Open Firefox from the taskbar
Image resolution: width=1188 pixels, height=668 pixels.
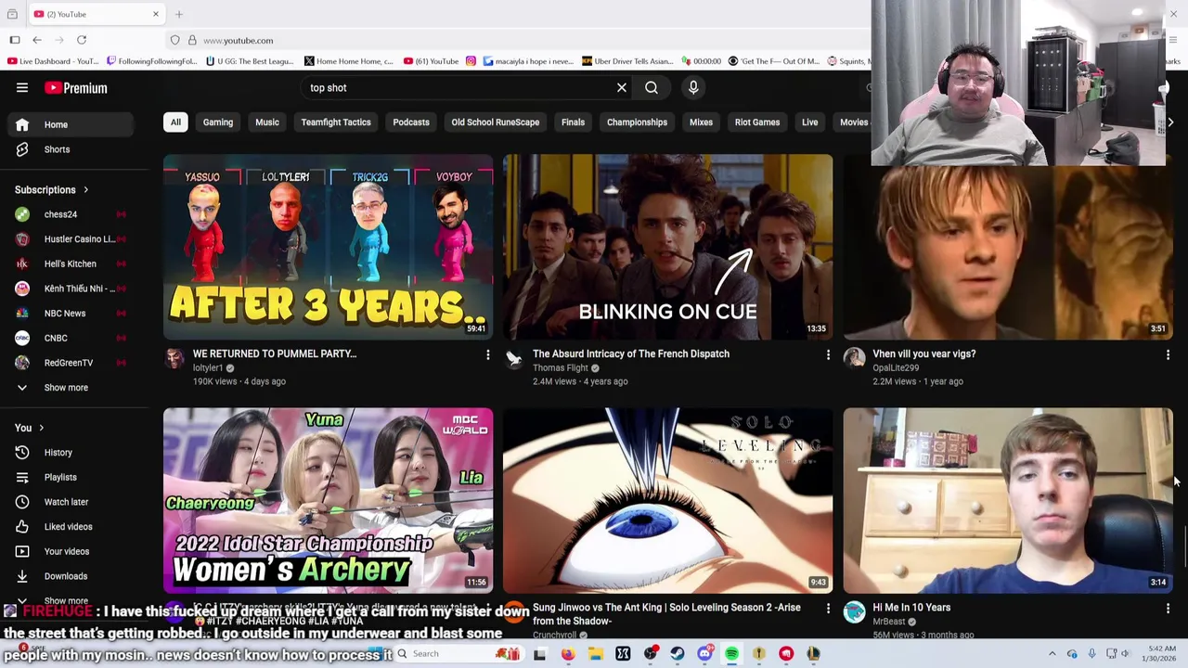[x=568, y=654]
